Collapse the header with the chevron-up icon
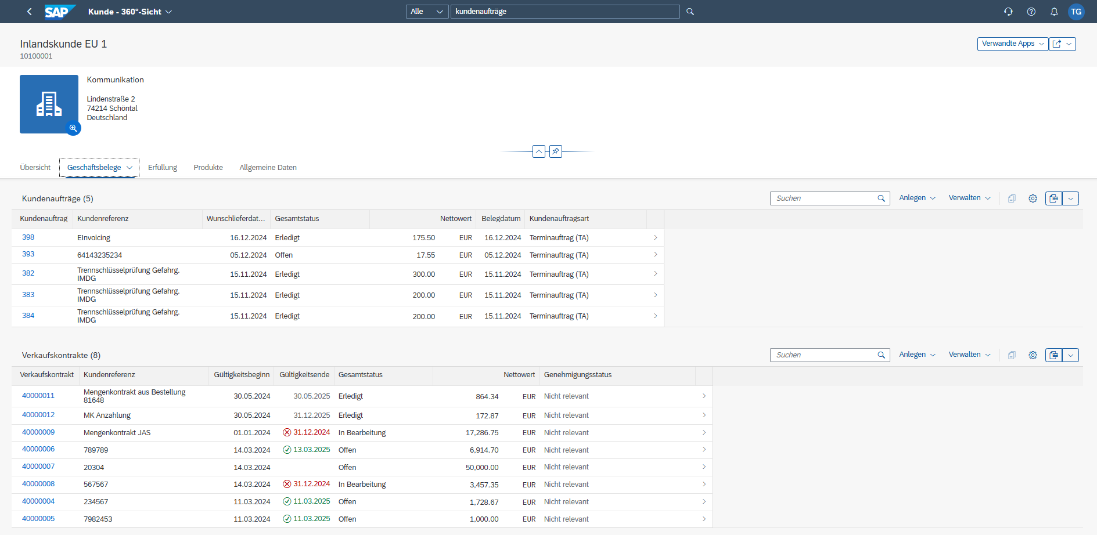 point(539,151)
